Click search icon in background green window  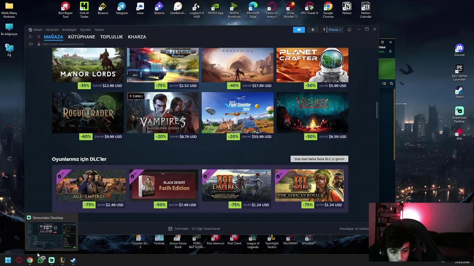coord(391,83)
